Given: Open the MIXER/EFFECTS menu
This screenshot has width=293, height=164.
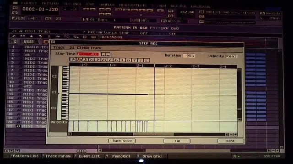Looking at the screenshot, I should coord(133,5).
